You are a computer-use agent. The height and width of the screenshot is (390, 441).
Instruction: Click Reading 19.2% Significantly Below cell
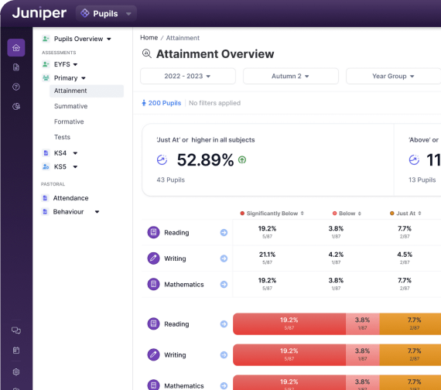[x=267, y=232]
